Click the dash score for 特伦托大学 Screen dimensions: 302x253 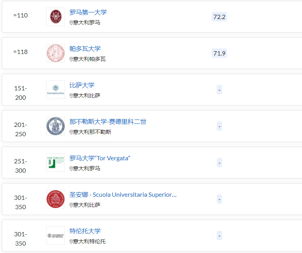(219, 236)
